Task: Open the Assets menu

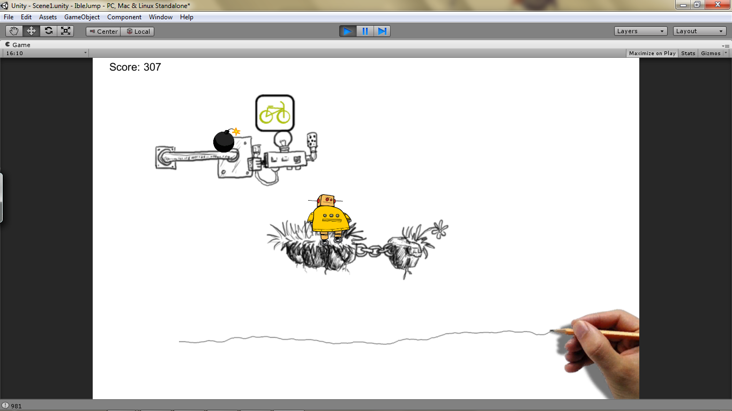Action: [x=48, y=17]
